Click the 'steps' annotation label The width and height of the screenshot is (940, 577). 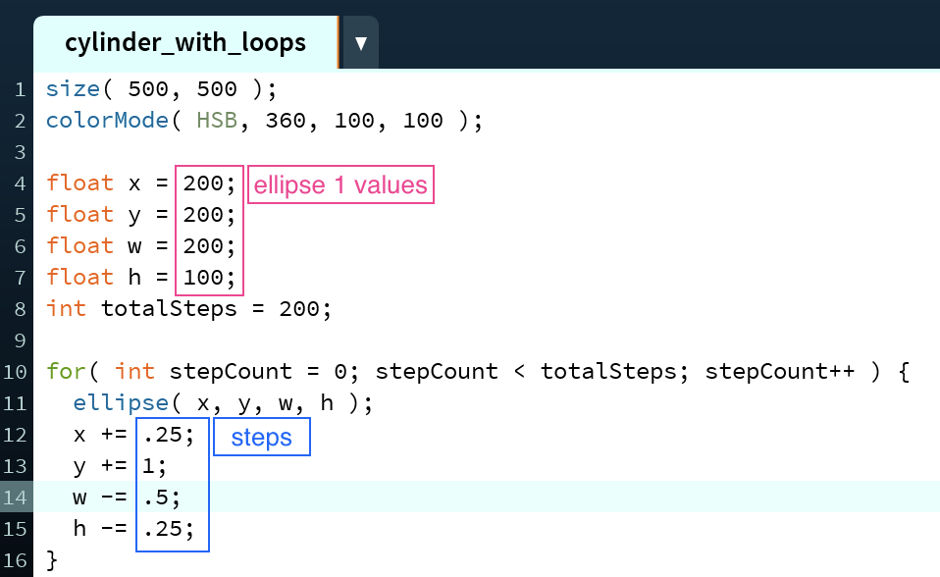coord(262,437)
